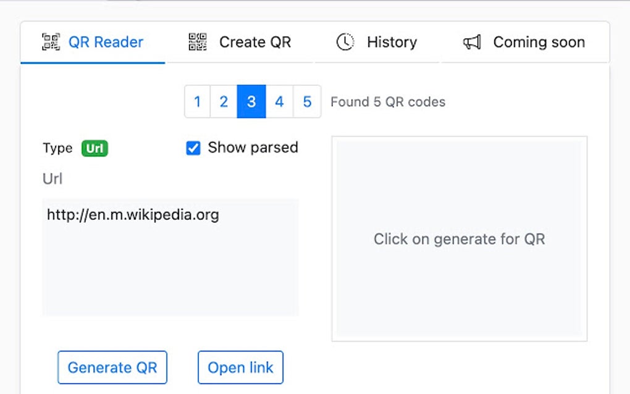The image size is (630, 394).
Task: Select the second QR code result
Action: (x=224, y=101)
